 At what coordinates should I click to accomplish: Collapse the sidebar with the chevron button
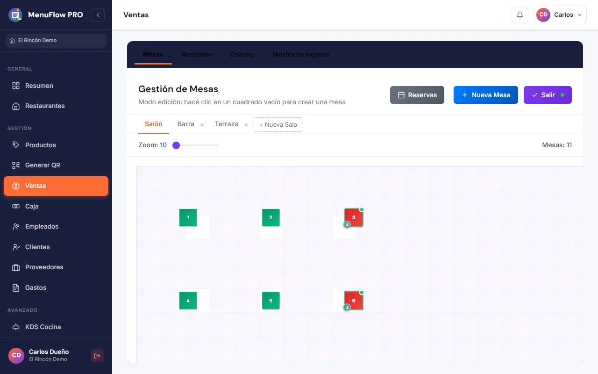[x=98, y=15]
